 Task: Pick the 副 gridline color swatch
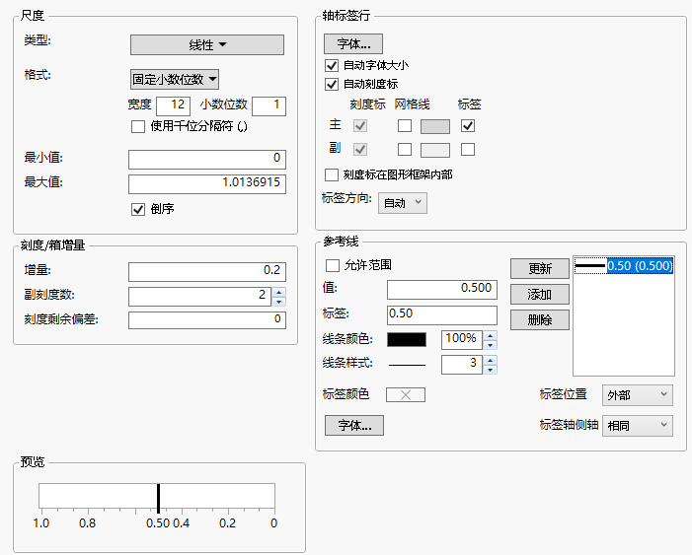[435, 150]
